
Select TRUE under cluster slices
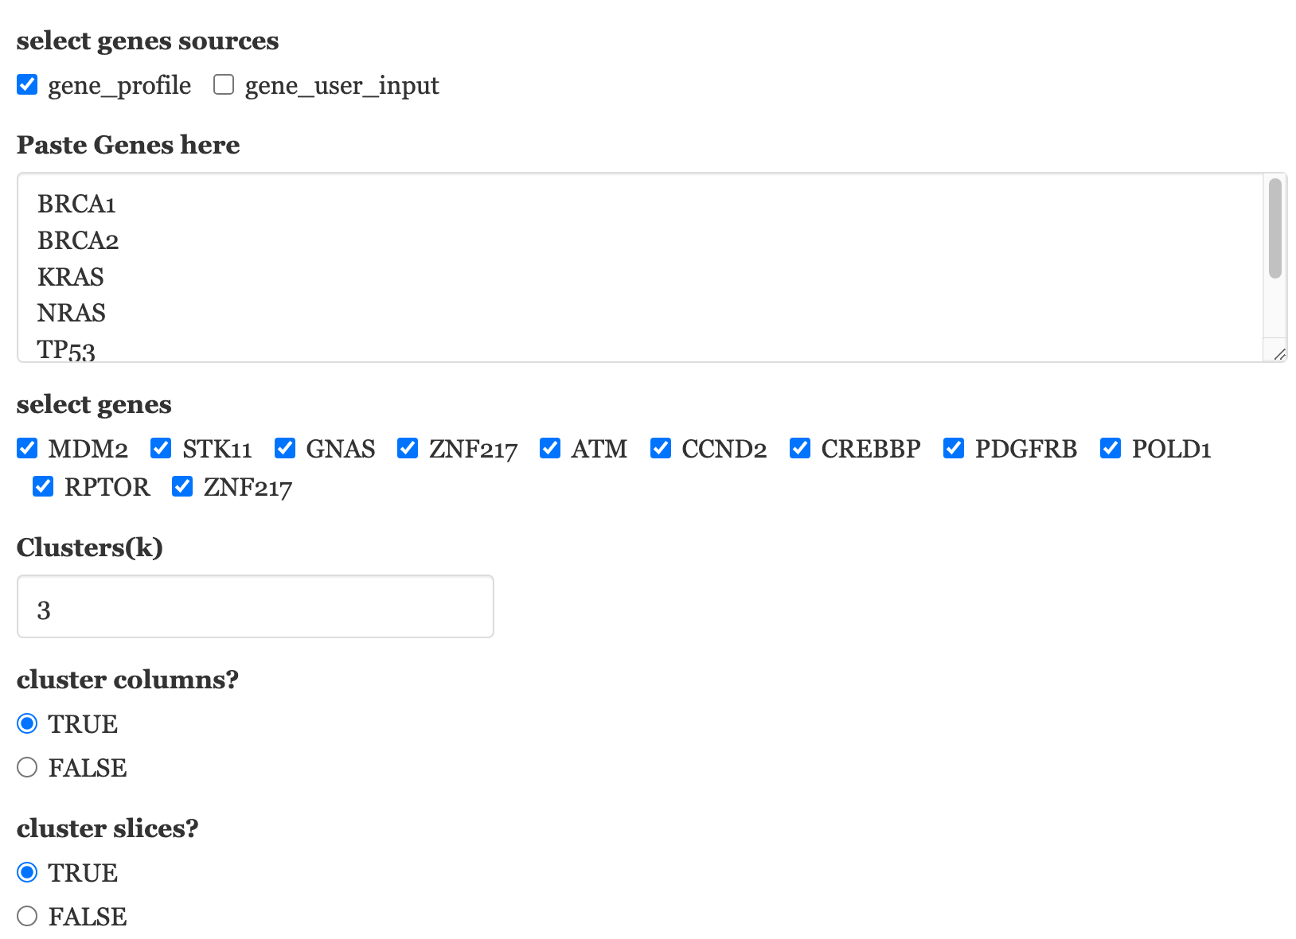click(x=27, y=872)
